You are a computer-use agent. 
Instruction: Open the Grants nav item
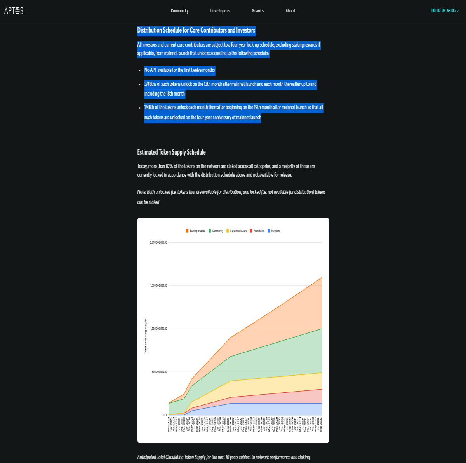coord(258,11)
